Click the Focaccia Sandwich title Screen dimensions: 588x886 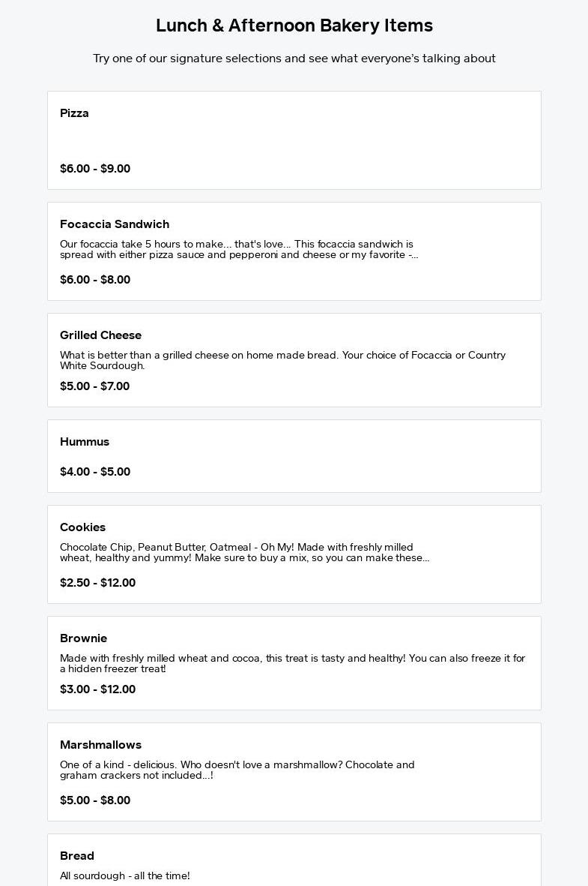pos(115,224)
